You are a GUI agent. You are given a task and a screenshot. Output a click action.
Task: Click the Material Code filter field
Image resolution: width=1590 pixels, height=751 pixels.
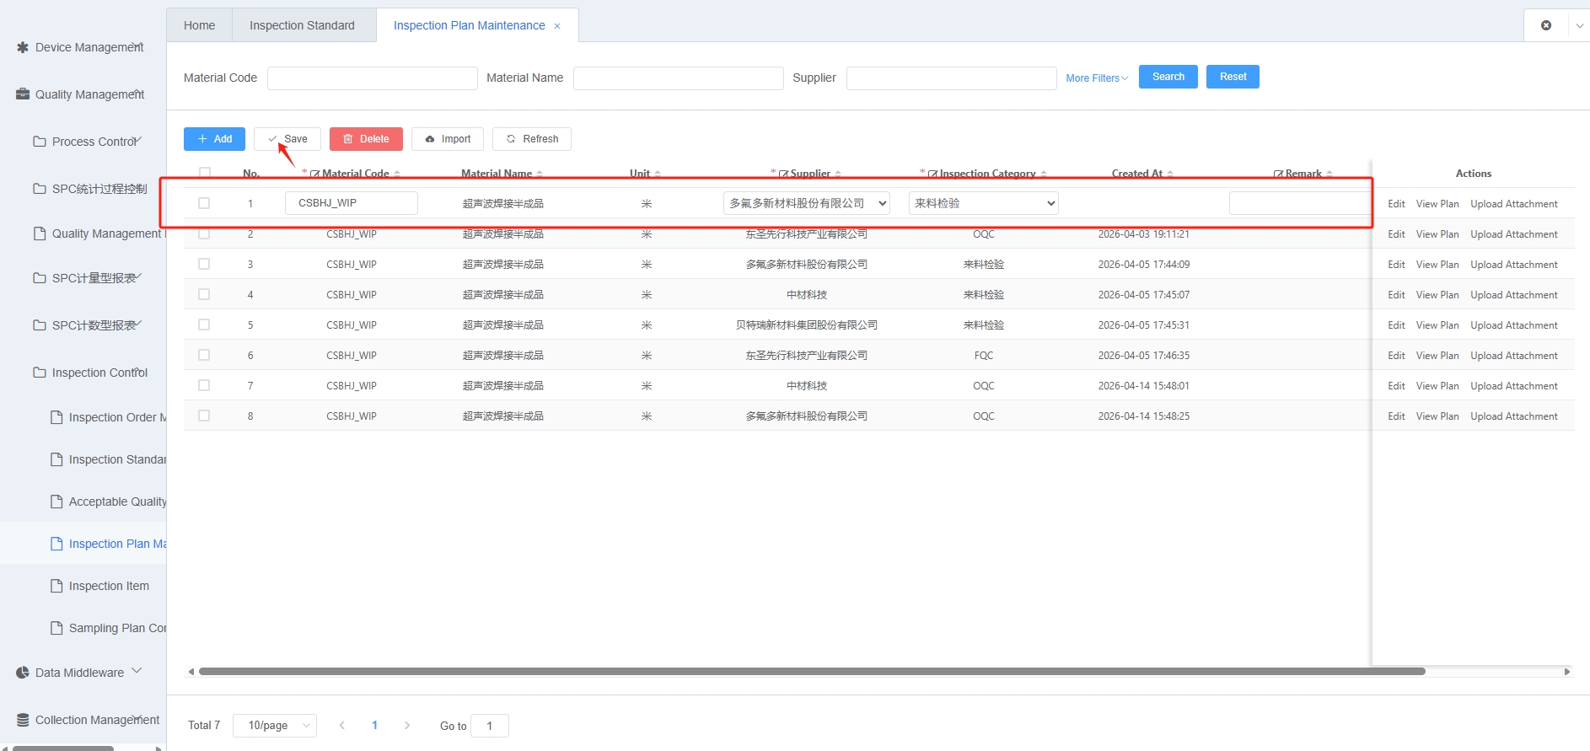coord(373,78)
